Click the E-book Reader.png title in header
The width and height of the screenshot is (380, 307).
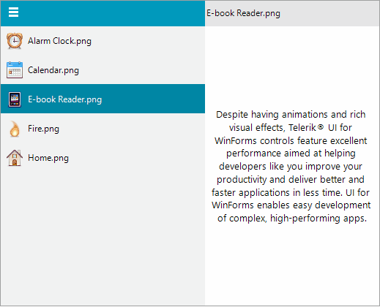tap(243, 13)
